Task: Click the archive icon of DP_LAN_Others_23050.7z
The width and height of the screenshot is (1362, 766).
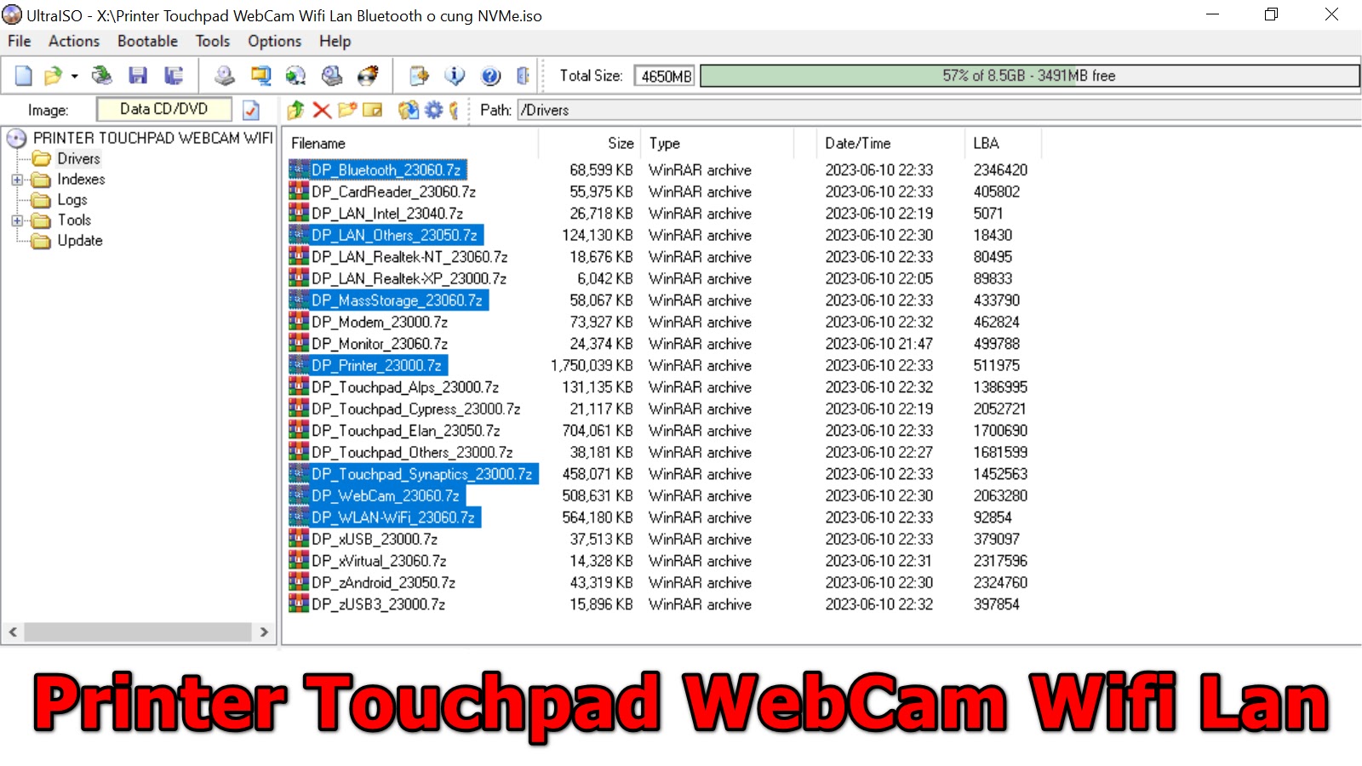Action: 299,235
